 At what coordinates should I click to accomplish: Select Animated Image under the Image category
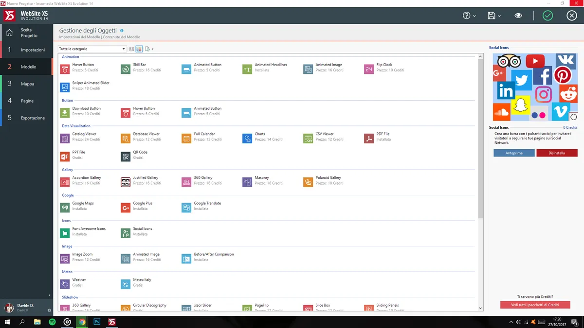pos(142,257)
